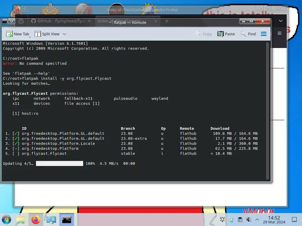The width and height of the screenshot is (302, 226).
Task: Click the Konsole window menu icon in its title bar
Action: (x=5, y=21)
